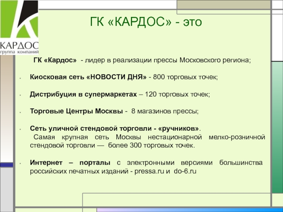This screenshot has width=283, height=212.
Task: Click the Кардос green K logo
Action: [19, 19]
